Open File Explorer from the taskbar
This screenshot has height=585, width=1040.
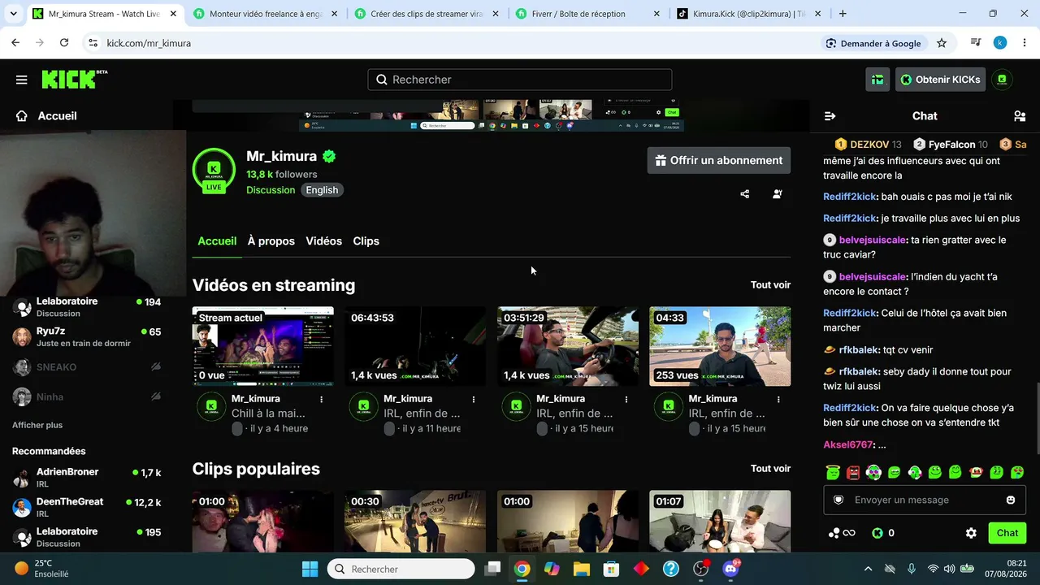(x=582, y=569)
